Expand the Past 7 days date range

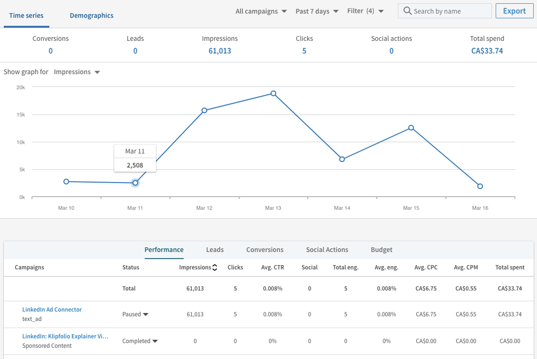[x=317, y=11]
